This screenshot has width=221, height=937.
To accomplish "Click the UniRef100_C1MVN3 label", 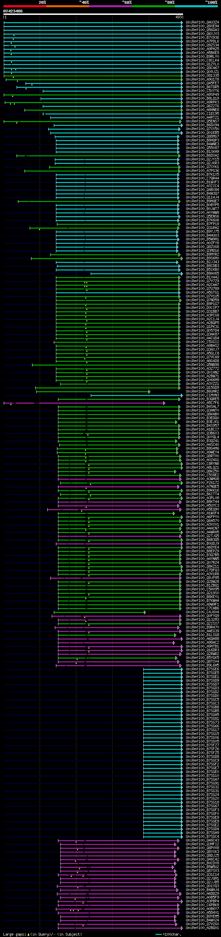I will tap(202, 395).
